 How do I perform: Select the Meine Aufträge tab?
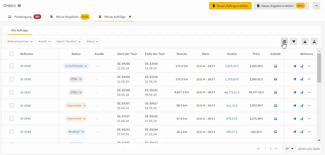click(x=114, y=17)
